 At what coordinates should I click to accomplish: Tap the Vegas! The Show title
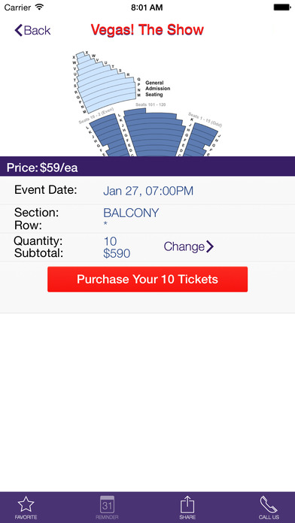147,30
